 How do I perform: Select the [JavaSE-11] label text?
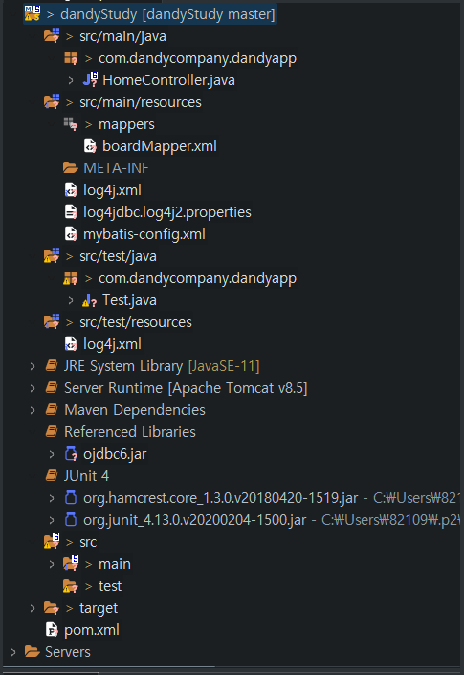224,366
